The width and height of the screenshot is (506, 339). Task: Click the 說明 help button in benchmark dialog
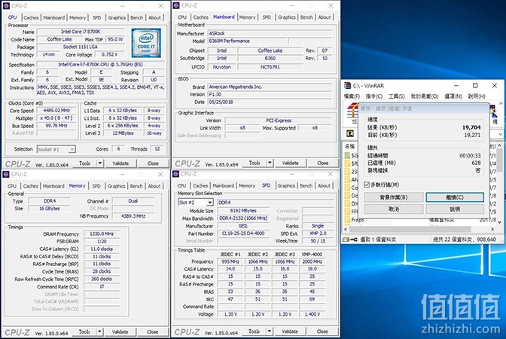(x=455, y=209)
